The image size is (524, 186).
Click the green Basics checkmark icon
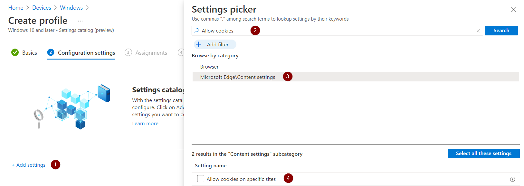point(15,52)
